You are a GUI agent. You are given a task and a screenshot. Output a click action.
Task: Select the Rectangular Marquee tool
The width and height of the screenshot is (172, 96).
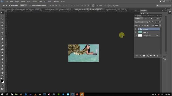click(2, 16)
